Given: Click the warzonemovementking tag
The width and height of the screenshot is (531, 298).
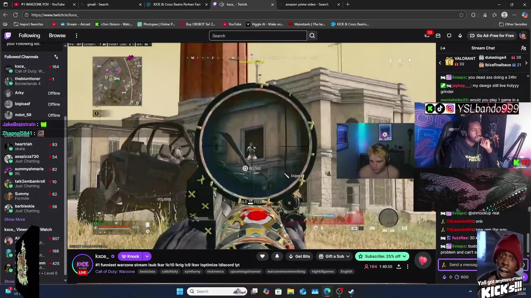Looking at the screenshot, I should tap(286, 272).
